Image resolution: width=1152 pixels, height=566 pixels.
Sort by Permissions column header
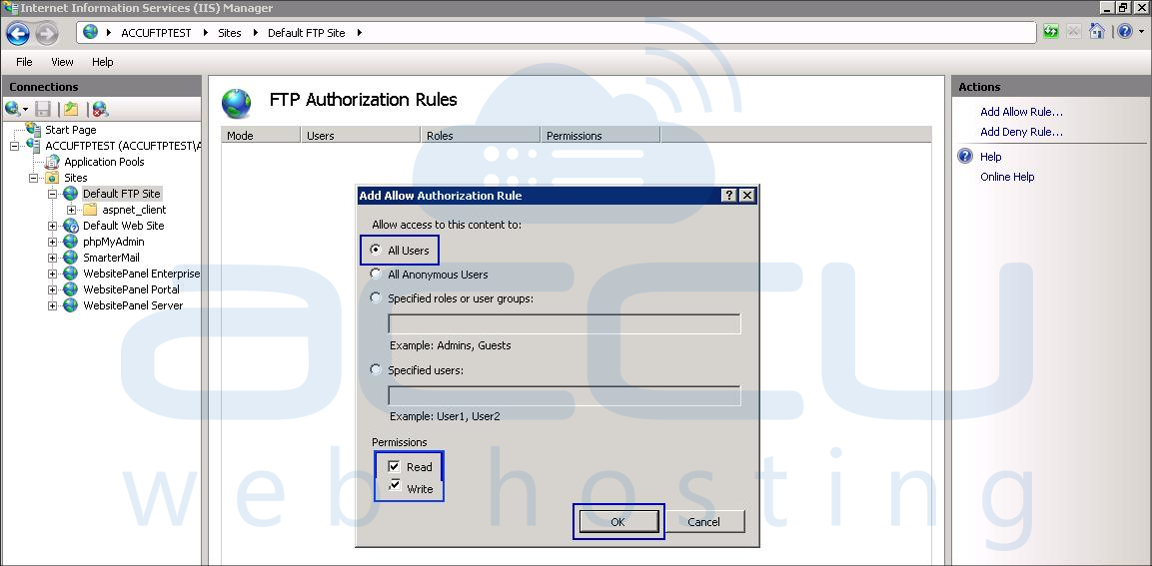600,135
